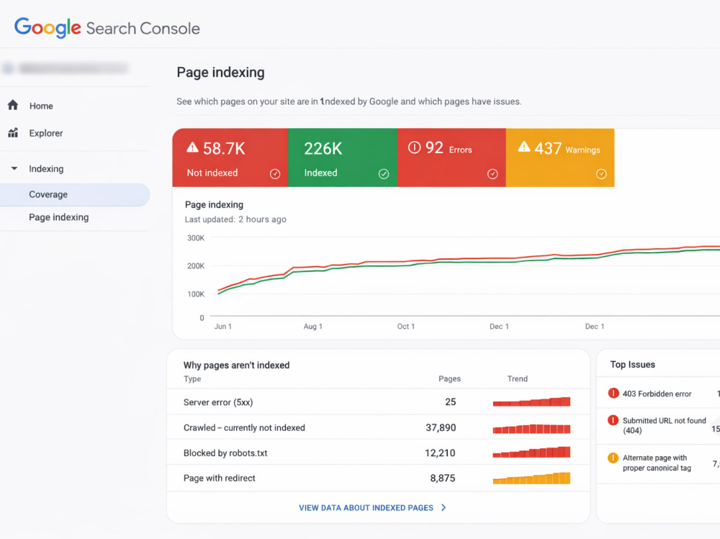Screen dimensions: 720x539
Task: Click the Warnings card triangle icon
Action: (524, 147)
